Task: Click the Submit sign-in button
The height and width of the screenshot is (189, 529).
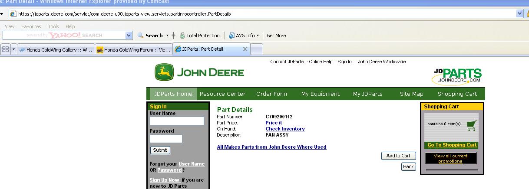Action: 160,150
